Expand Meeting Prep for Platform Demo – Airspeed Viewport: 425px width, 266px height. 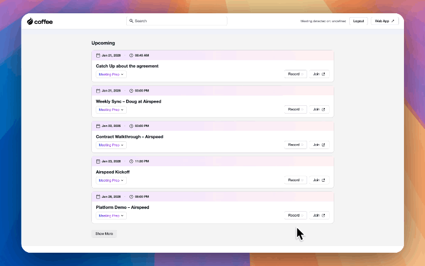[x=111, y=216]
